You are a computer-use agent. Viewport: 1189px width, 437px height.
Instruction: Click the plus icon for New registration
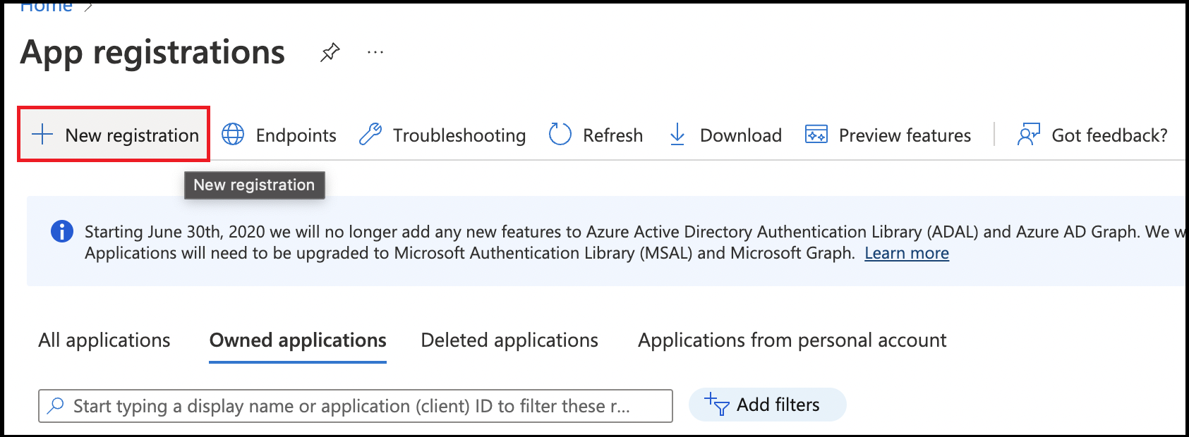pyautogui.click(x=43, y=135)
